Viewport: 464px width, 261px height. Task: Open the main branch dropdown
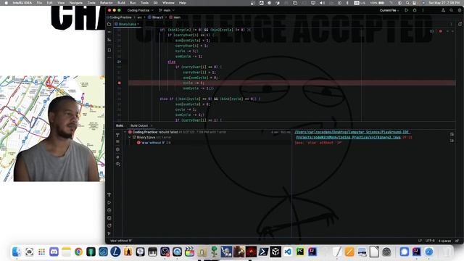pos(167,10)
